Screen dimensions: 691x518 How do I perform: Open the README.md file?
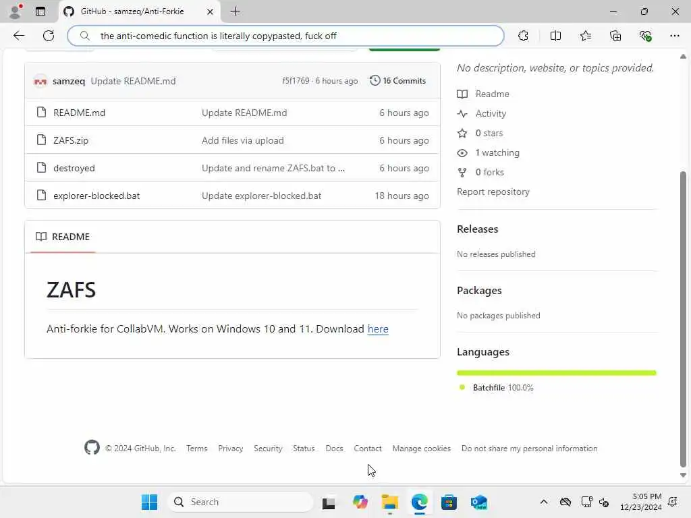click(x=80, y=113)
